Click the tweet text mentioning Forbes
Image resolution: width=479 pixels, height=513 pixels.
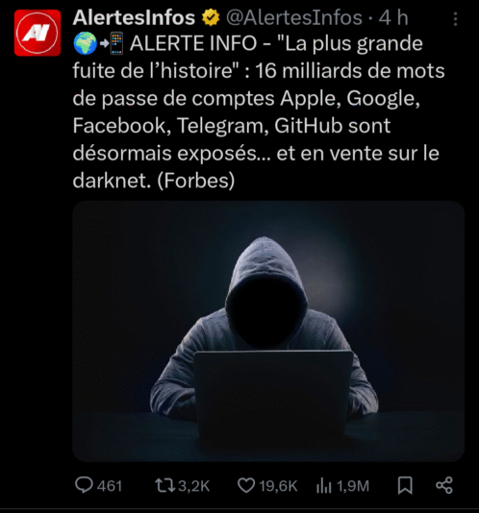259,111
